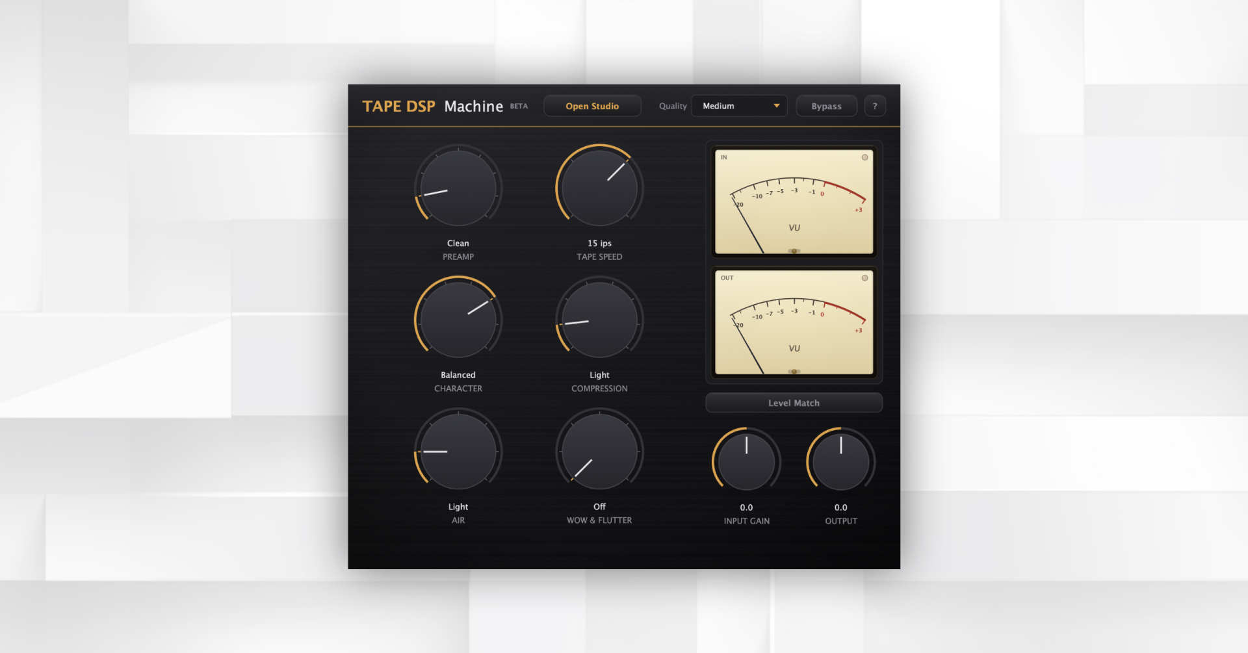Viewport: 1248px width, 653px height.
Task: Click the TAPE DSP Machine logo title
Action: tap(432, 106)
